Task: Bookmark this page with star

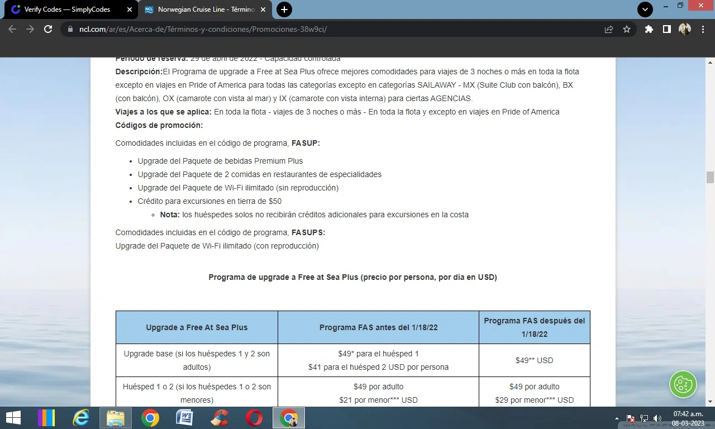Action: coord(627,29)
